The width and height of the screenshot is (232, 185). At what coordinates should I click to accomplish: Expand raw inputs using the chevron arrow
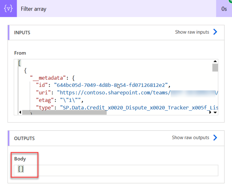[x=215, y=32]
